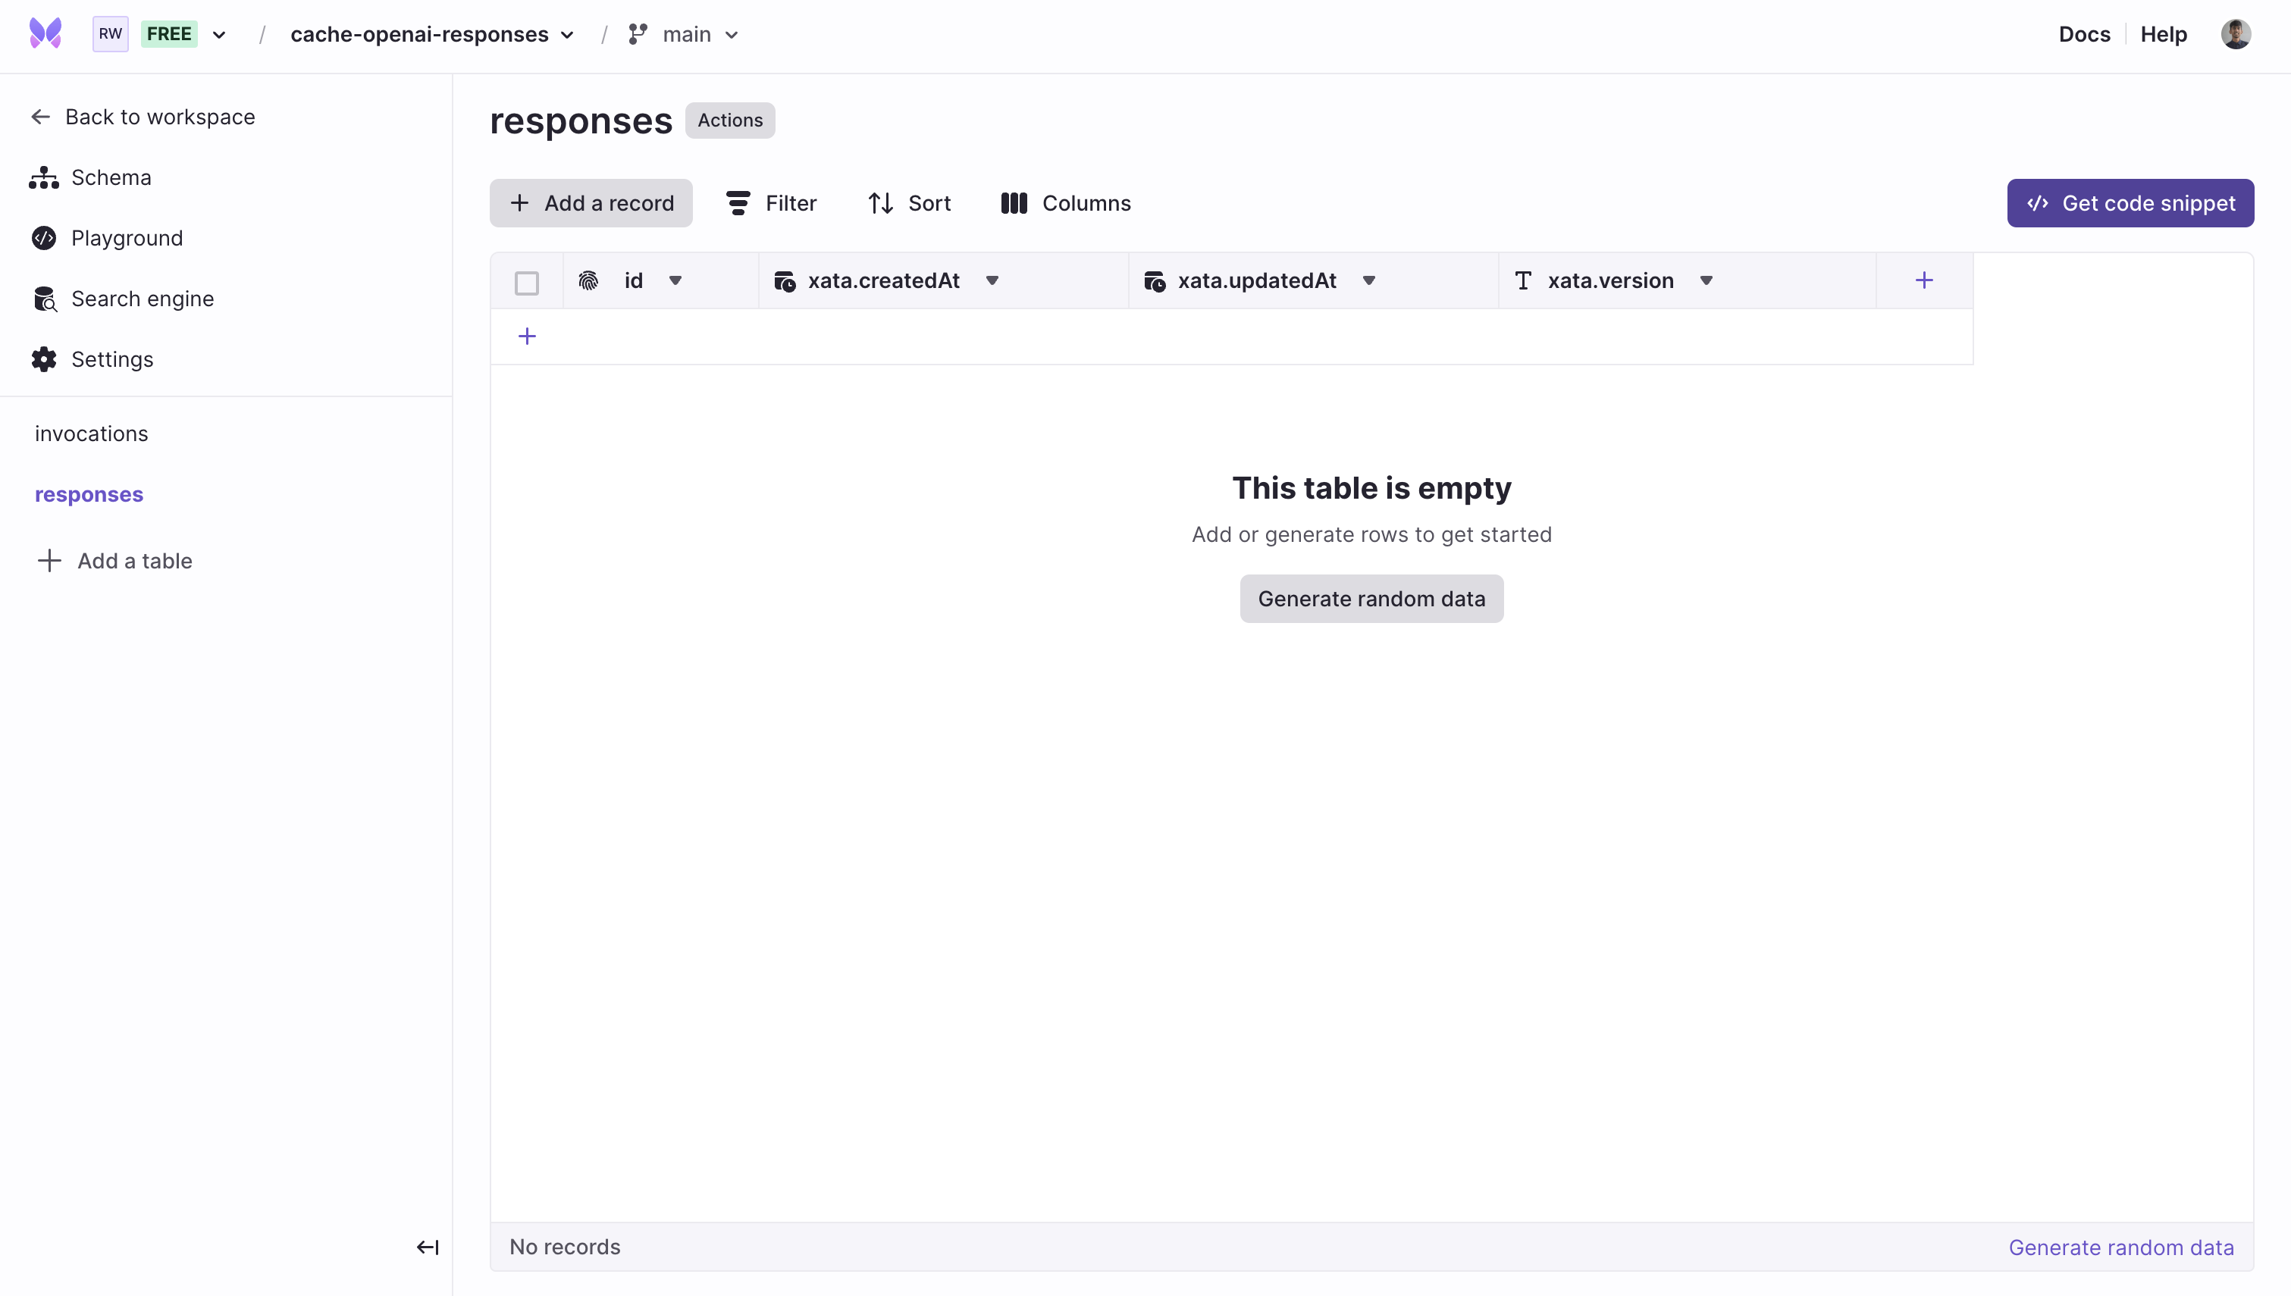
Task: Click the Columns bars icon
Action: click(x=1014, y=203)
